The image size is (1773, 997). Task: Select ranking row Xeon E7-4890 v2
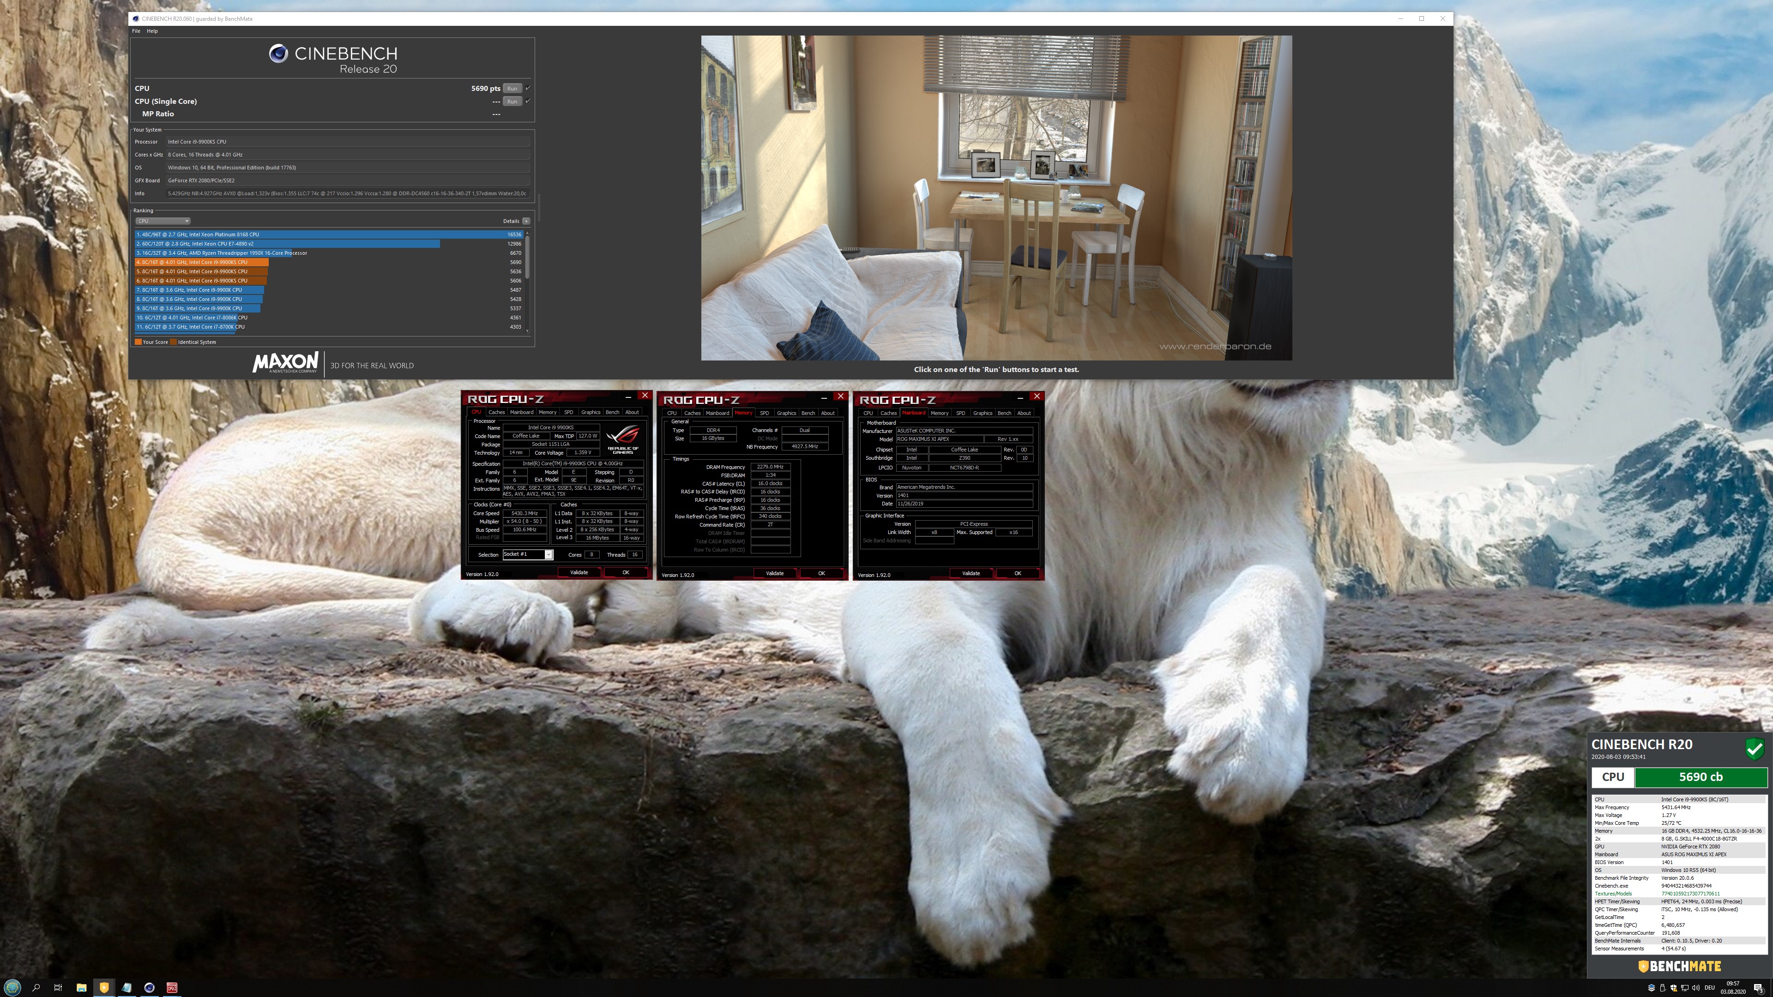330,244
